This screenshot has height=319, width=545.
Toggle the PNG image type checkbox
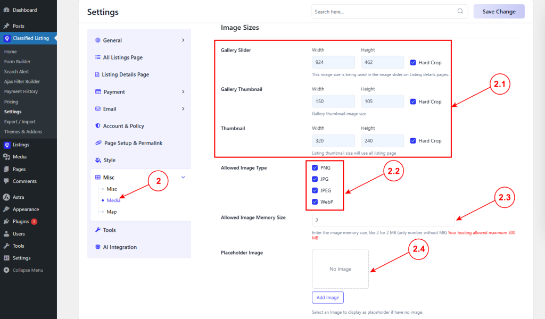coord(315,167)
